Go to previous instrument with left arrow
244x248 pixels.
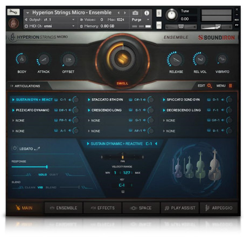coord(118,13)
